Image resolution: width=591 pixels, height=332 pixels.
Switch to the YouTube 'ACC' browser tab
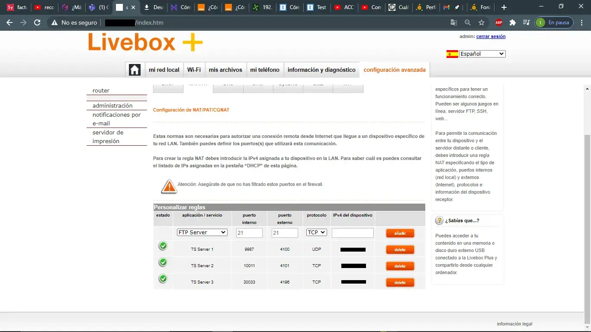click(344, 7)
